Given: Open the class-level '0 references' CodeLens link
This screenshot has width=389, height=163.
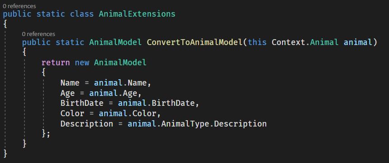Looking at the screenshot, I should point(19,6).
